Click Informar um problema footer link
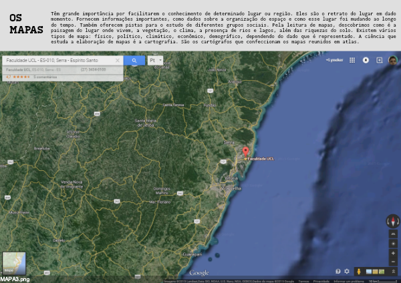This screenshot has width=401, height=283. 349,281
